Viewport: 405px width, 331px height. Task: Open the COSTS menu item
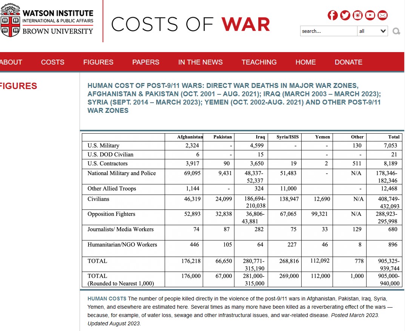(53, 62)
